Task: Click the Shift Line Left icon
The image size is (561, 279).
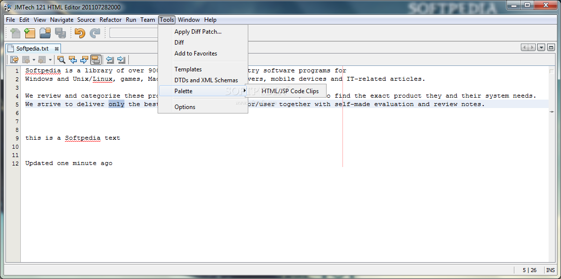Action: pyautogui.click(x=110, y=60)
